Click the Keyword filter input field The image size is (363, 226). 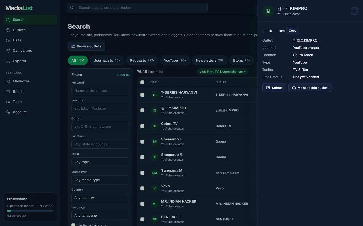[x=100, y=91]
